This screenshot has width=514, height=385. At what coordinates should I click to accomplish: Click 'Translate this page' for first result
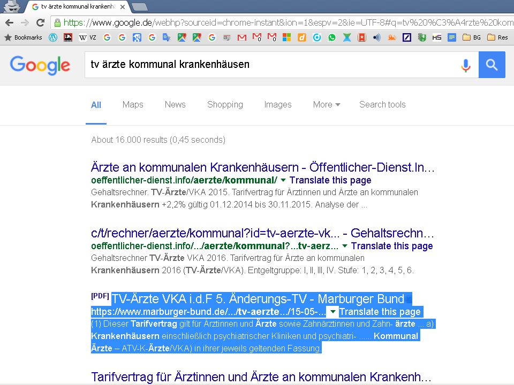[x=330, y=180]
